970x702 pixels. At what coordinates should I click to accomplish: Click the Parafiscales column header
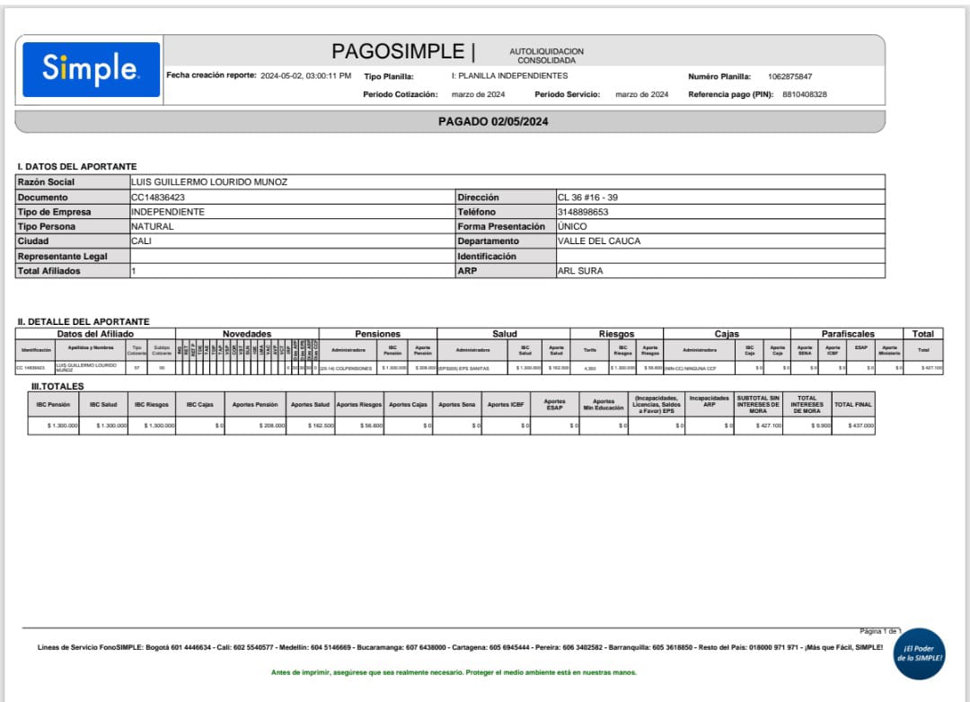[x=847, y=334]
